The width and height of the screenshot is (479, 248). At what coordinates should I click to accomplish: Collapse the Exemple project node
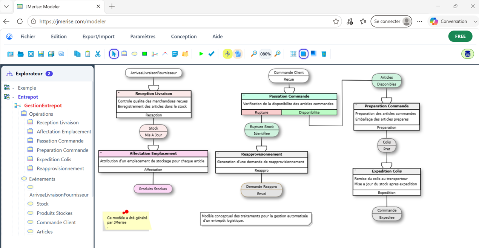pyautogui.click(x=13, y=88)
